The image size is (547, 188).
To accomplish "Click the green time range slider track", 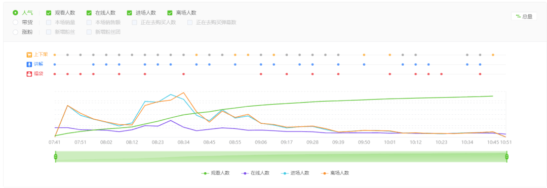I will pos(281,157).
